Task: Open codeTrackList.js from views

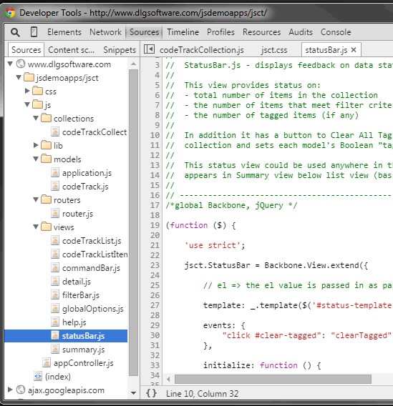Action: pos(92,241)
